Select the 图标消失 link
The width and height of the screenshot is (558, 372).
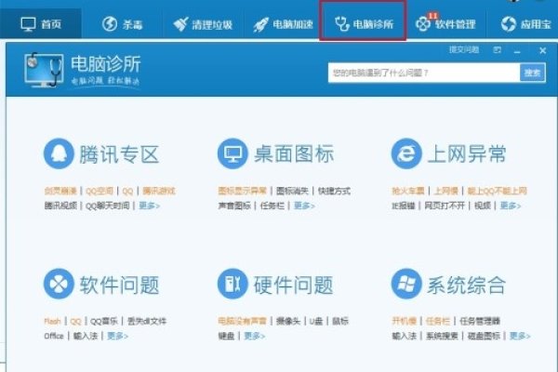pyautogui.click(x=292, y=192)
